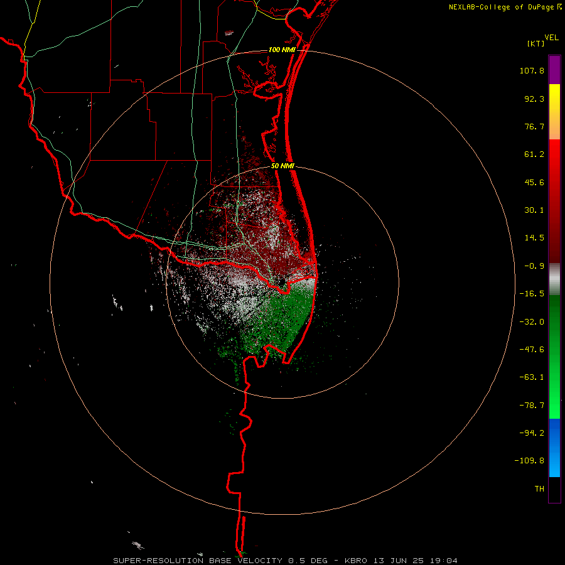Click the 14.5 velocity scale value
Viewport: 565px width, 565px height.
(x=534, y=238)
